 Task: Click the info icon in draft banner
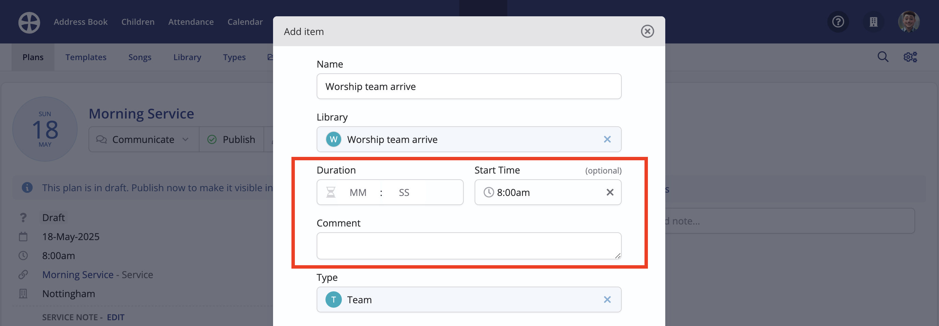tap(27, 187)
